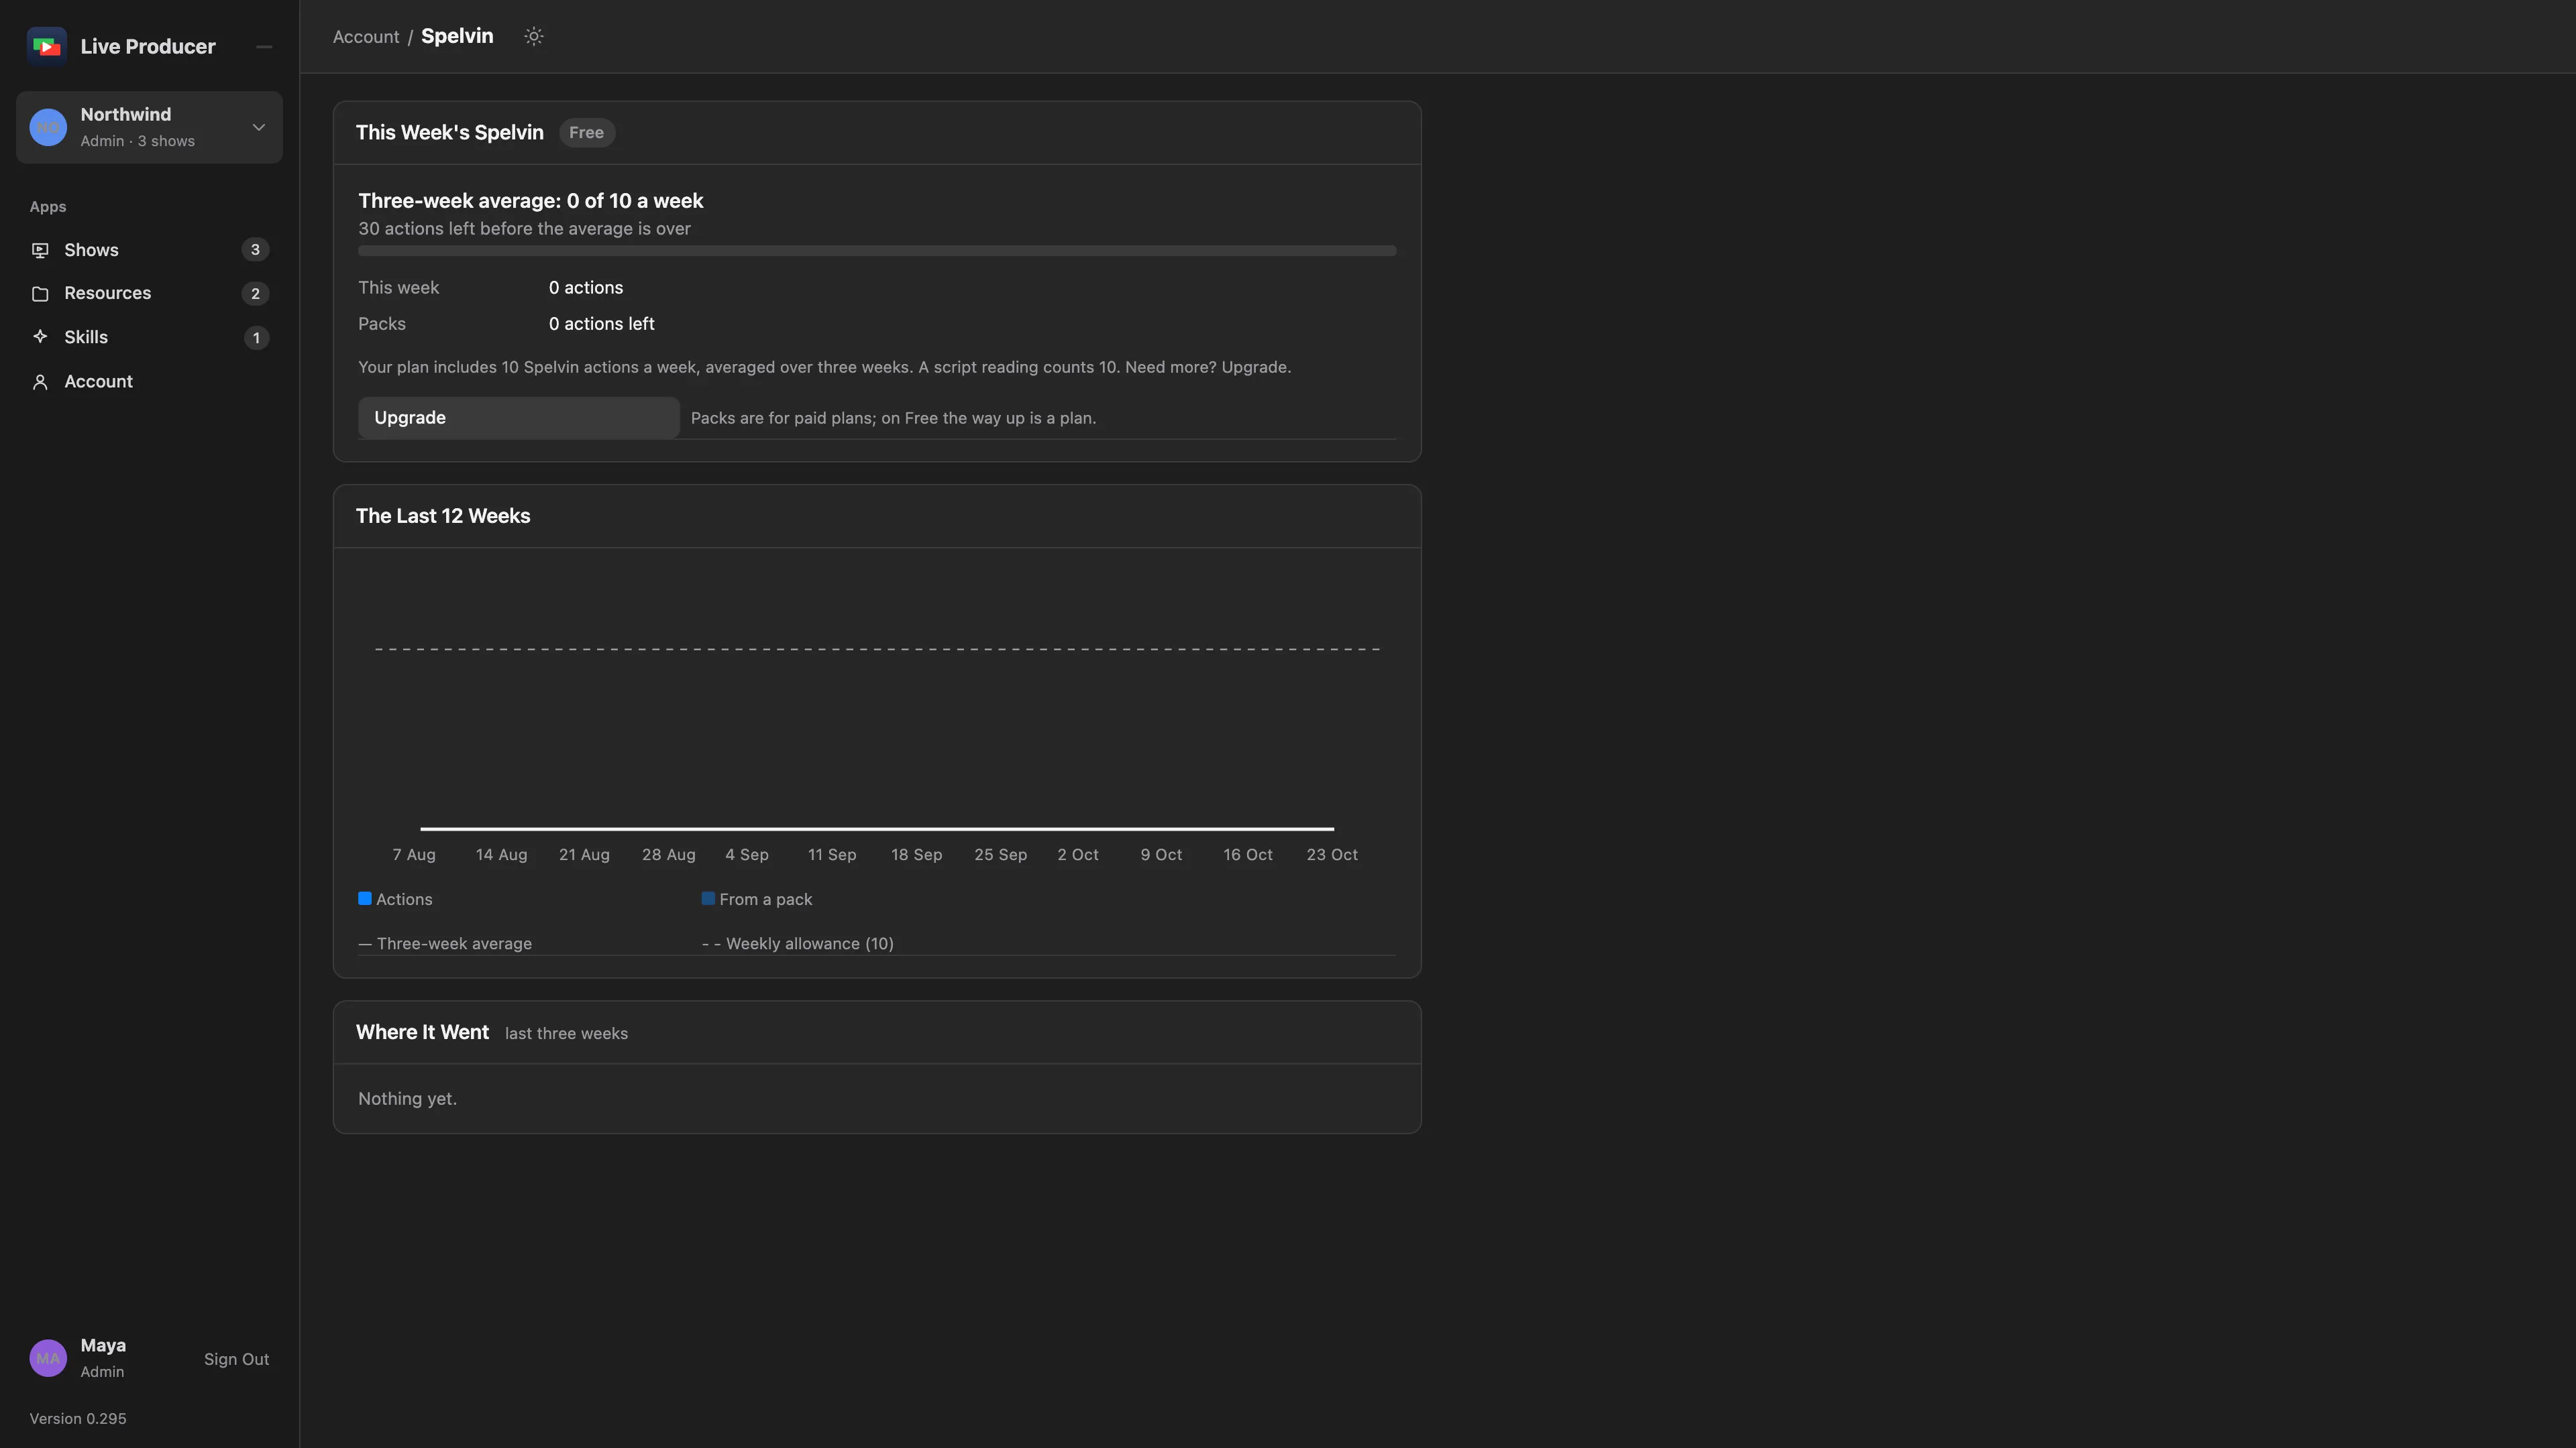Image resolution: width=2576 pixels, height=1448 pixels.
Task: Click the Free plan badge
Action: pos(586,133)
